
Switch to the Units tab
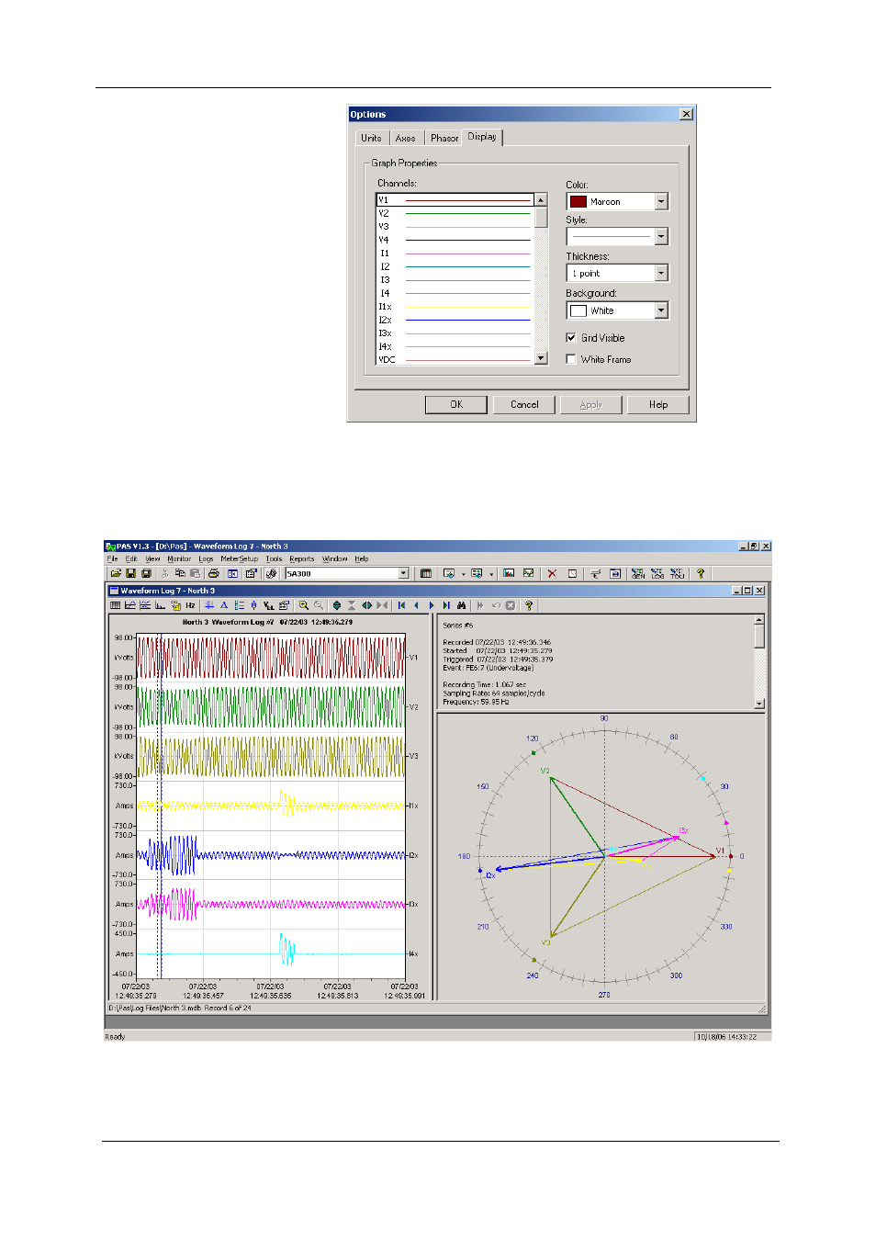click(371, 138)
